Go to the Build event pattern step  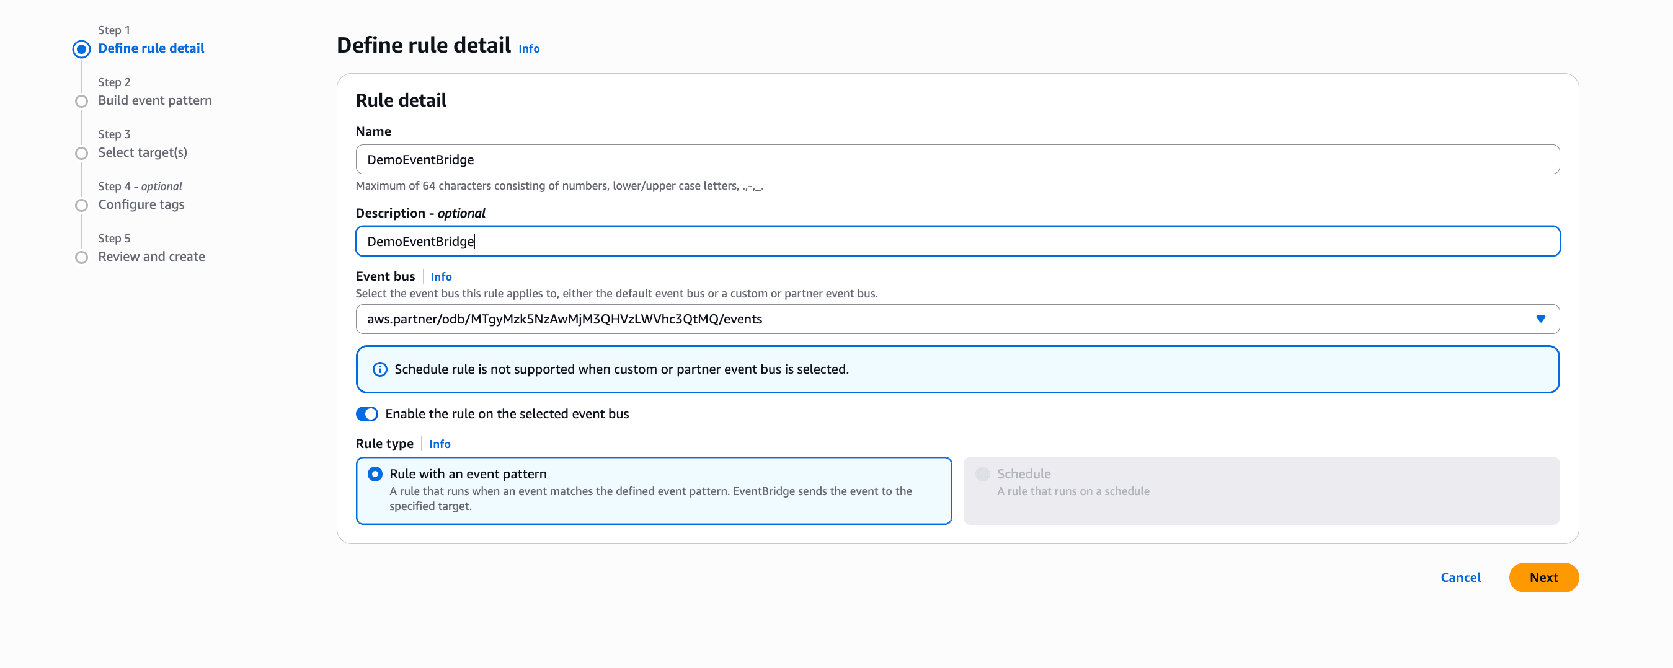tap(154, 100)
